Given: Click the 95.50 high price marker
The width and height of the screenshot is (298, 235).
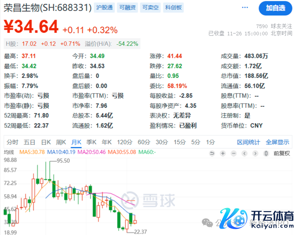Looking at the screenshot, I should 63,161.
